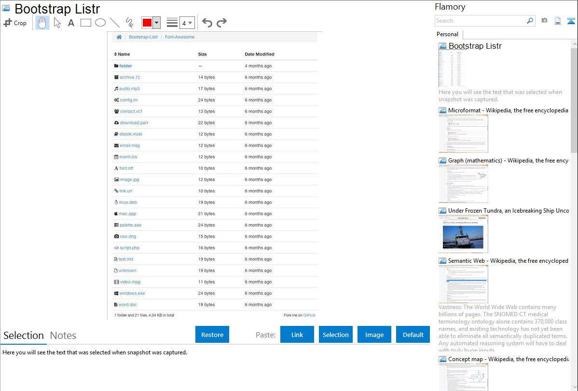578x391 pixels.
Task: Open the Under Frozen Tundra ship thumbnail
Action: coord(463,234)
